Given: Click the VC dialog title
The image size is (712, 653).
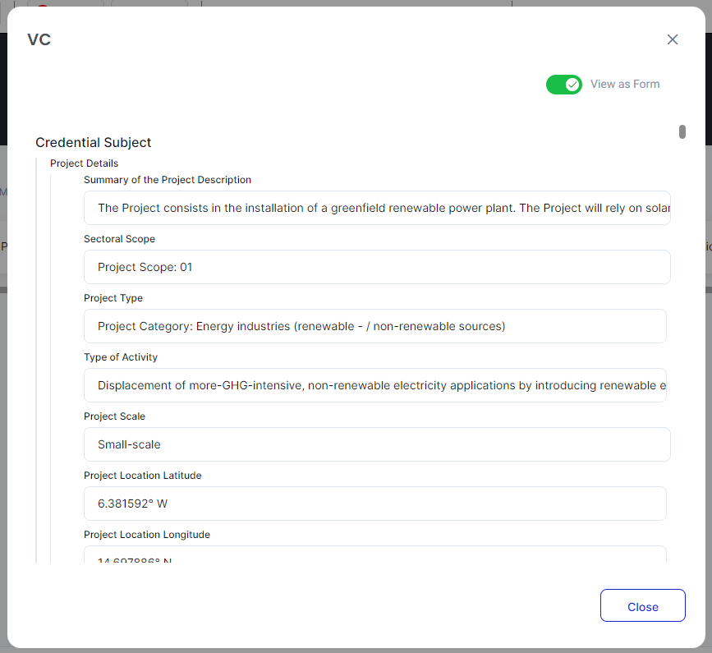Looking at the screenshot, I should tap(39, 39).
